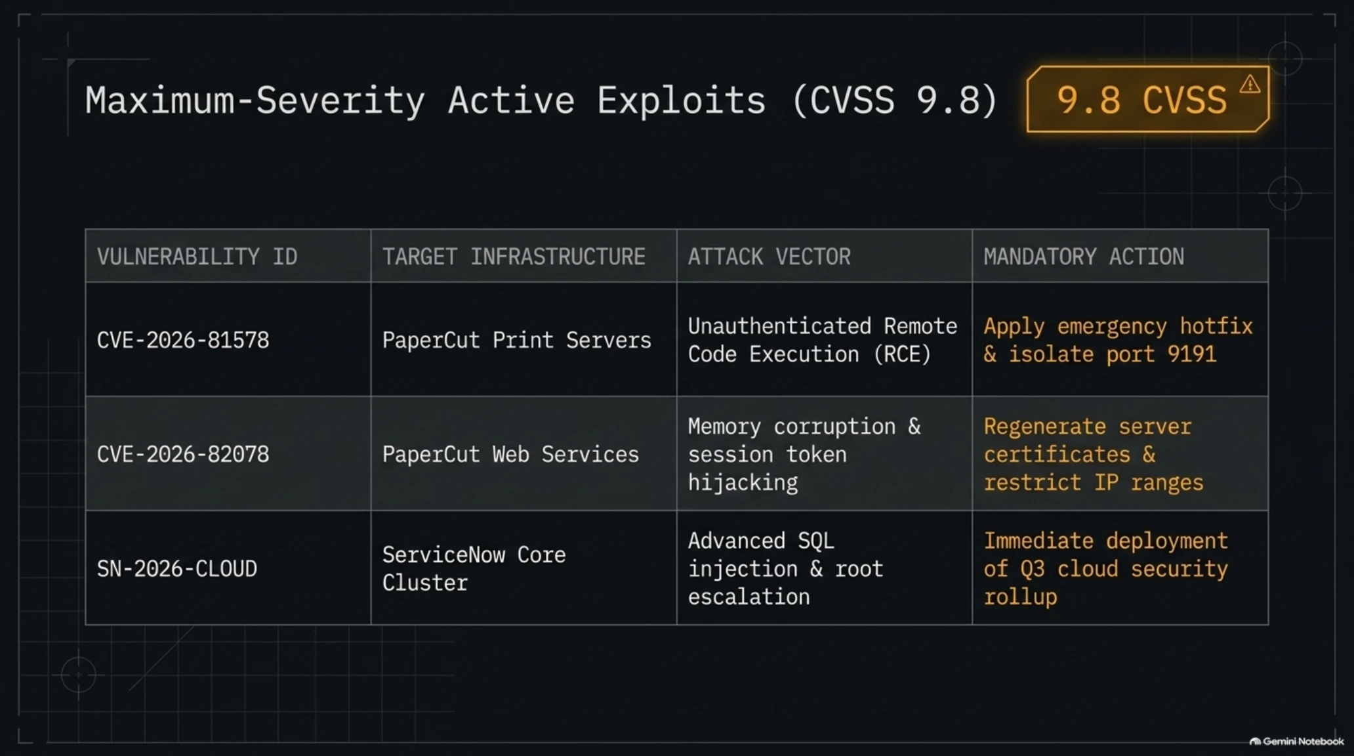1354x756 pixels.
Task: Select the ATTACK VECTOR column header
Action: click(x=824, y=256)
